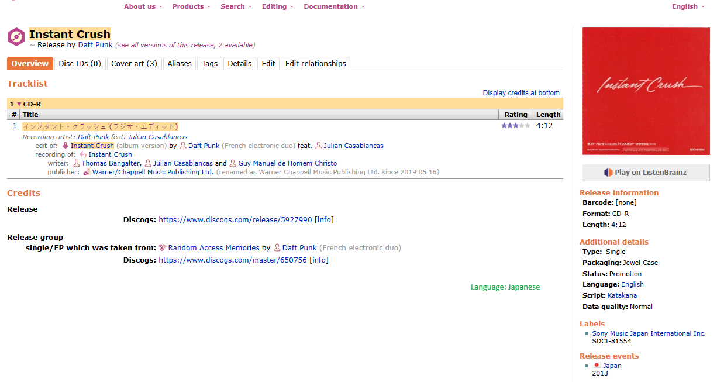Click the work icon before Instant Crush recording-of
This screenshot has height=382, width=717.
(x=84, y=154)
